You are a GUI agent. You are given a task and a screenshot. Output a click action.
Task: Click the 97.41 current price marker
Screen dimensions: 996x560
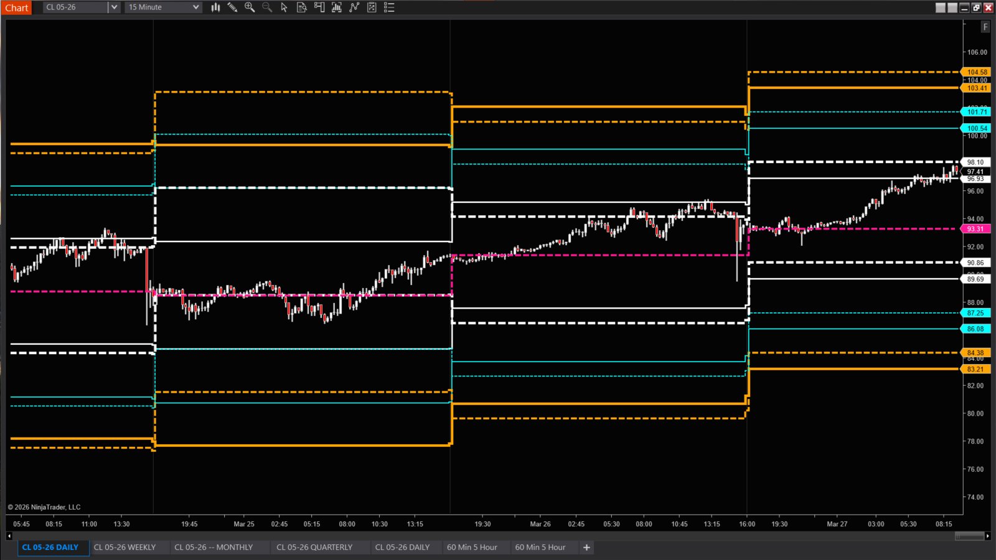coord(976,172)
